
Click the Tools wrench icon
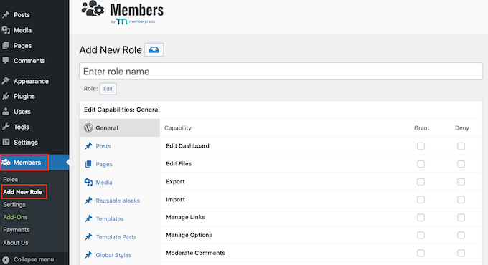6,127
